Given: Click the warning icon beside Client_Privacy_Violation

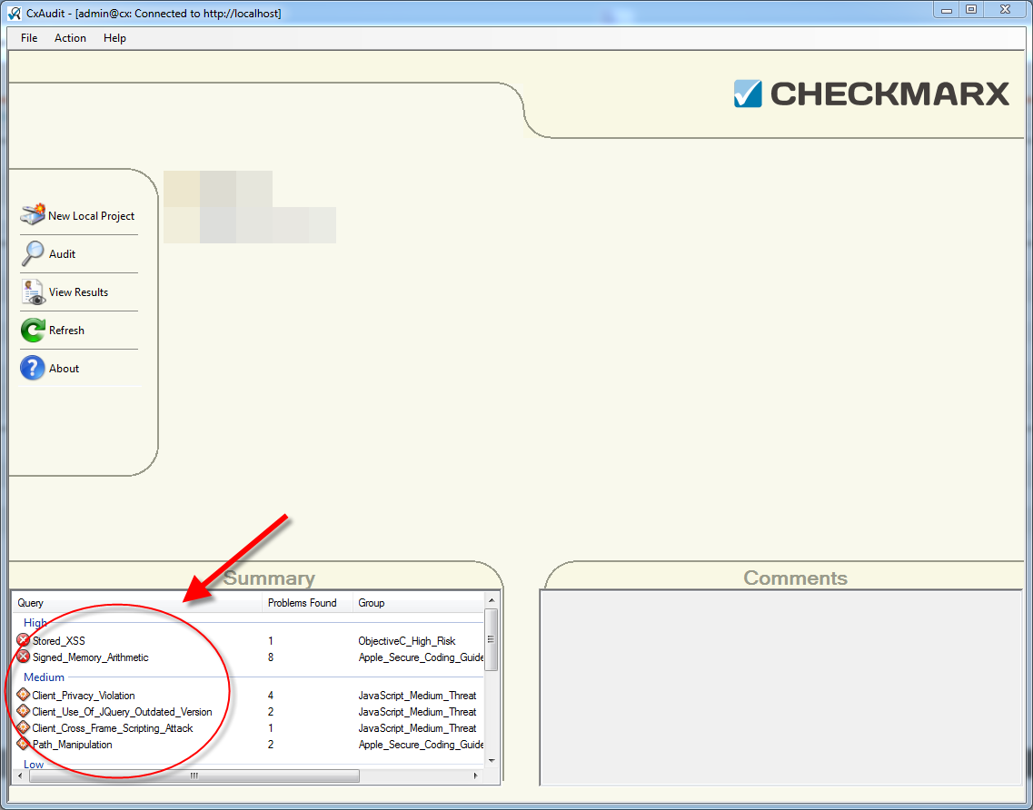Looking at the screenshot, I should [x=23, y=695].
